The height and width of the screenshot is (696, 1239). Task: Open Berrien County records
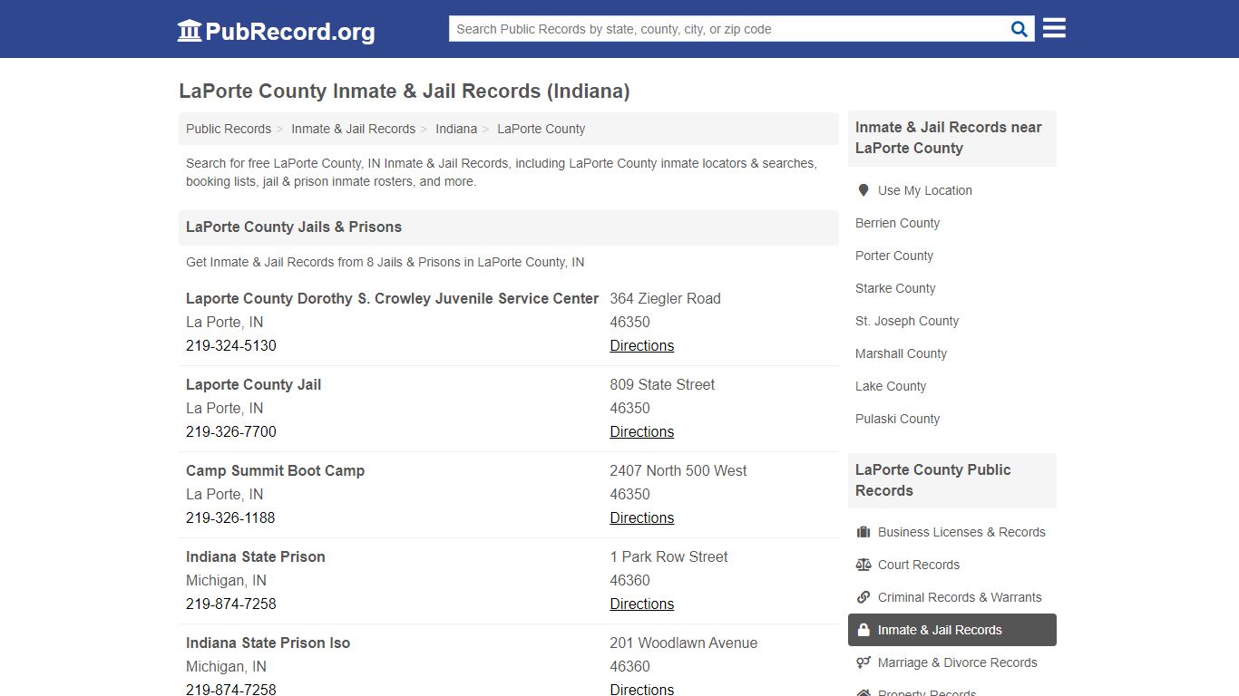pos(897,223)
